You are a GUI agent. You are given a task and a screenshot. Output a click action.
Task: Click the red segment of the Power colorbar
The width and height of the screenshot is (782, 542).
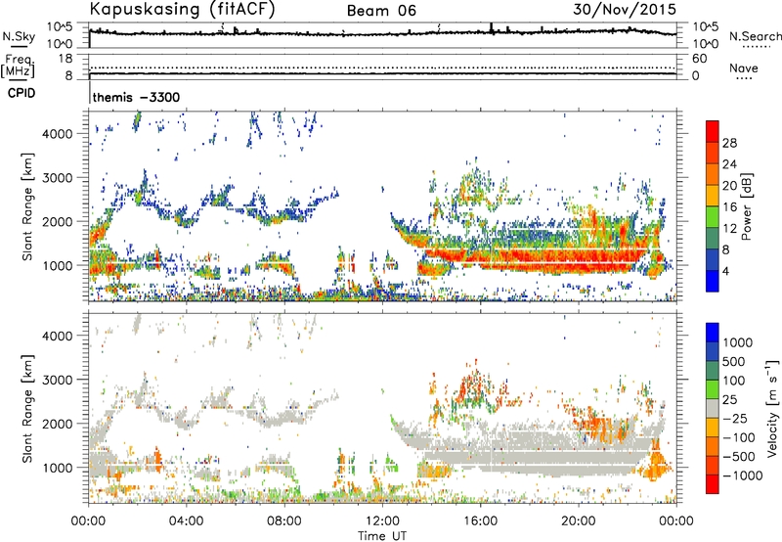pyautogui.click(x=713, y=132)
